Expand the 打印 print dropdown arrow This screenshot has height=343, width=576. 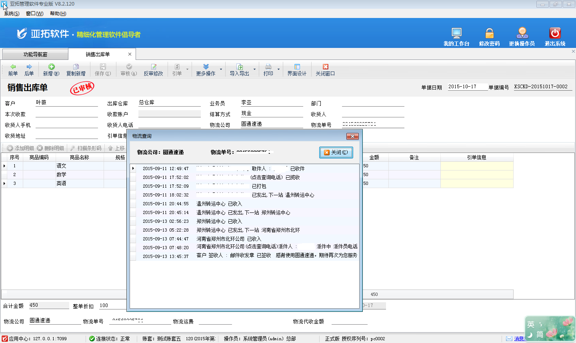pyautogui.click(x=278, y=69)
